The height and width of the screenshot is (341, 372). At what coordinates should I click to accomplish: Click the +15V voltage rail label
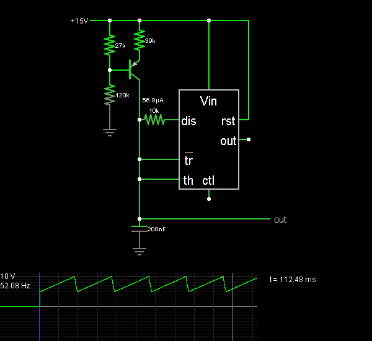click(79, 21)
